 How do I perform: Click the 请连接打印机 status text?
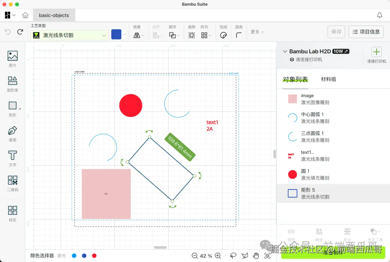[309, 60]
